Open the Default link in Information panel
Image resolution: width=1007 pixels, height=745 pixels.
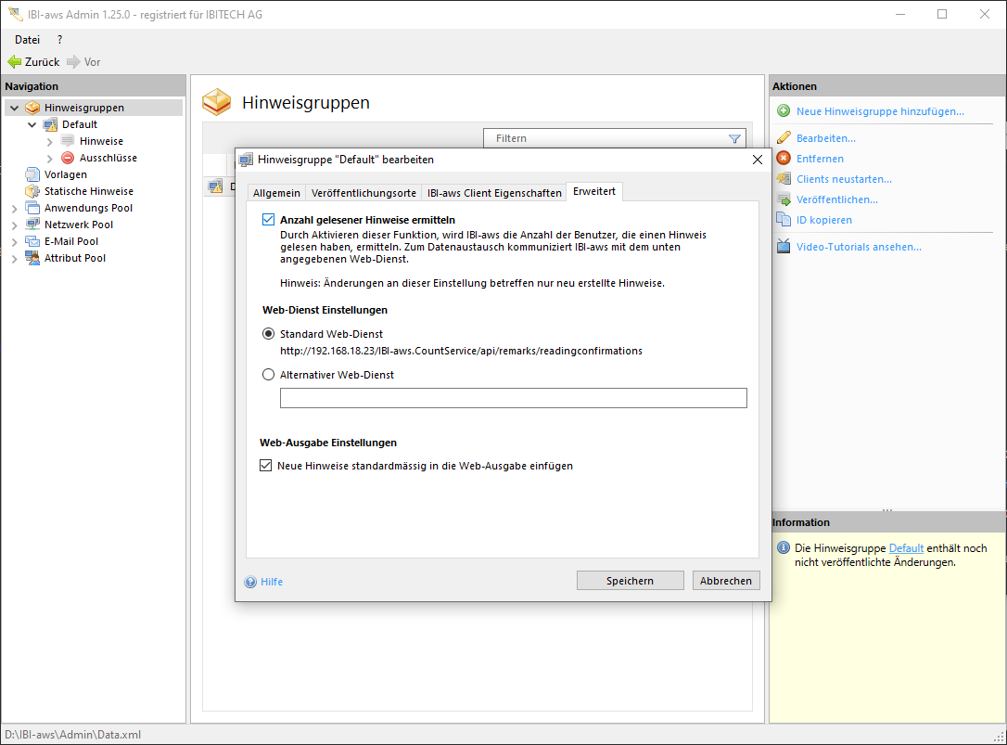point(906,548)
